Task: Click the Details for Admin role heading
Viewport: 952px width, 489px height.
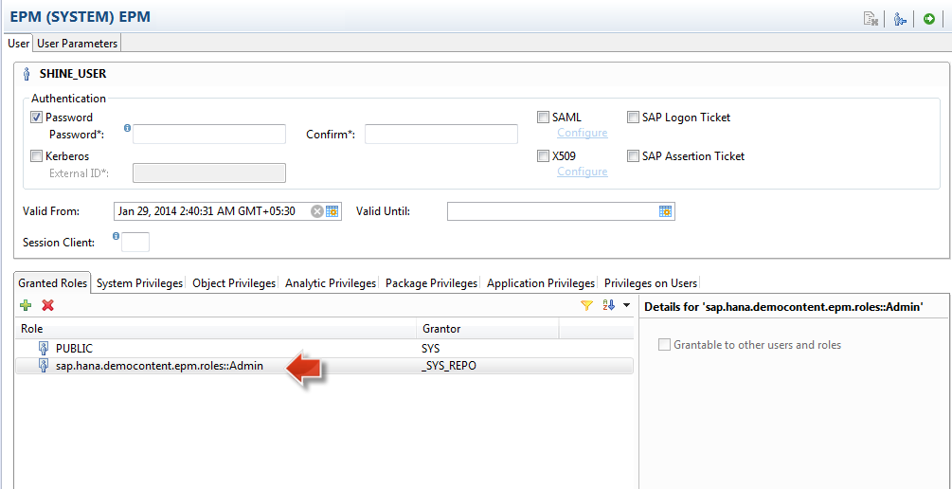Action: coord(783,307)
